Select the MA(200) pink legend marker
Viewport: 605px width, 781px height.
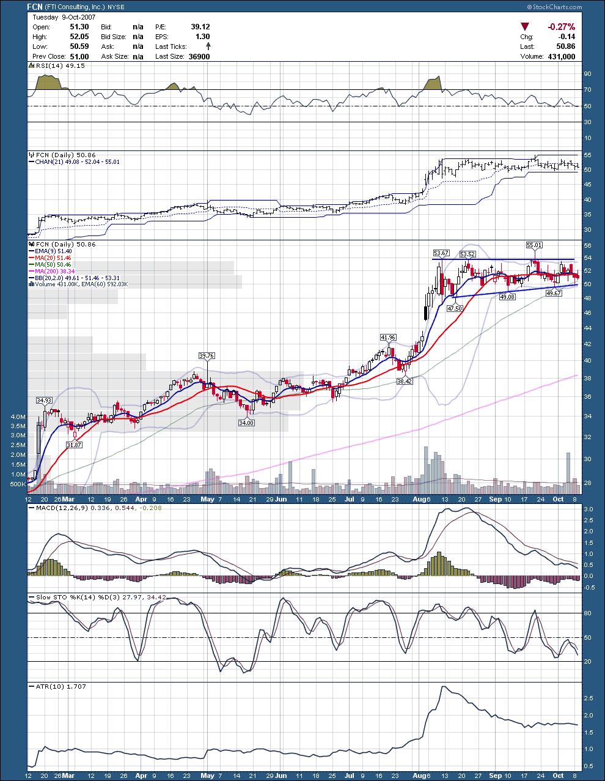[x=32, y=271]
